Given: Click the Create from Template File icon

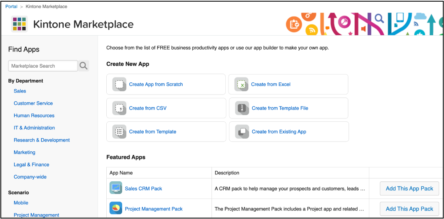Looking at the screenshot, I should [x=242, y=108].
